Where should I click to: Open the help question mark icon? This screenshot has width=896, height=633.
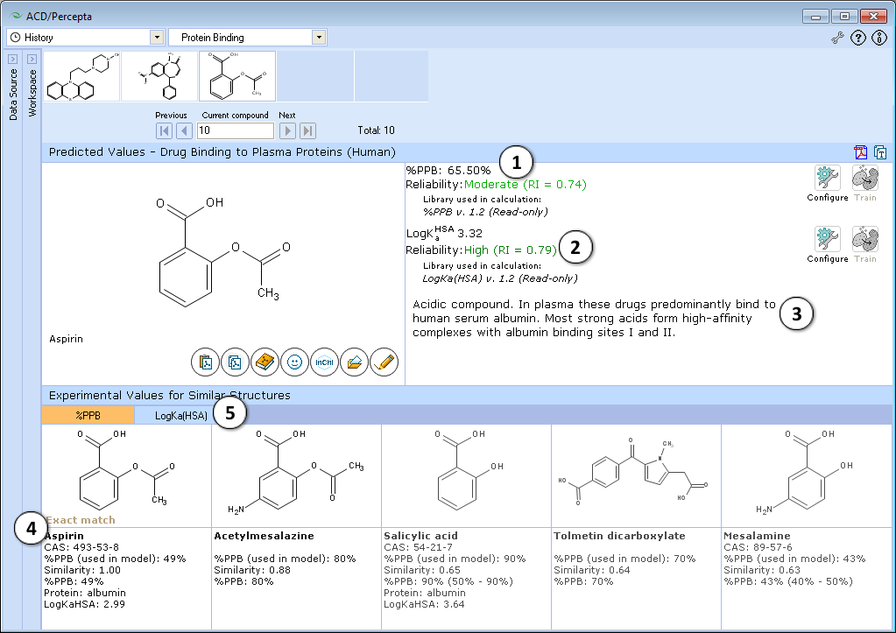(x=858, y=39)
